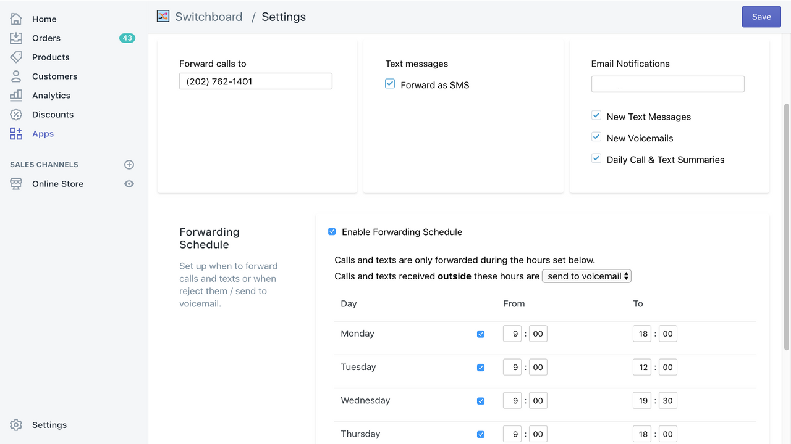This screenshot has width=791, height=444.
Task: Open Home in the sidebar
Action: (x=44, y=19)
